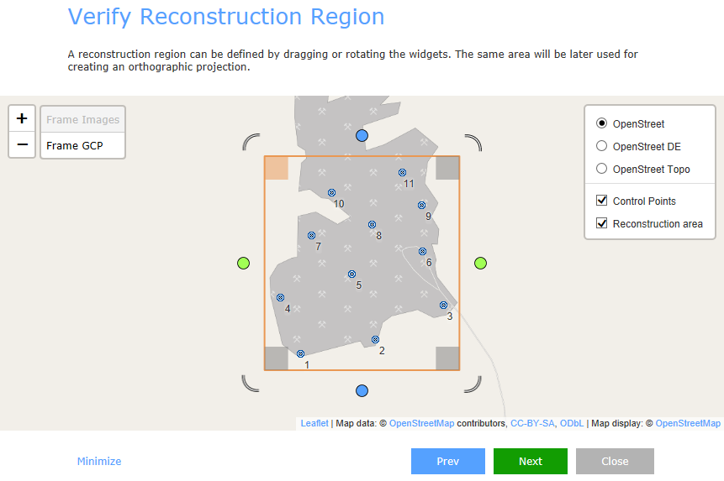
Task: Click the right green handle
Action: pos(480,263)
